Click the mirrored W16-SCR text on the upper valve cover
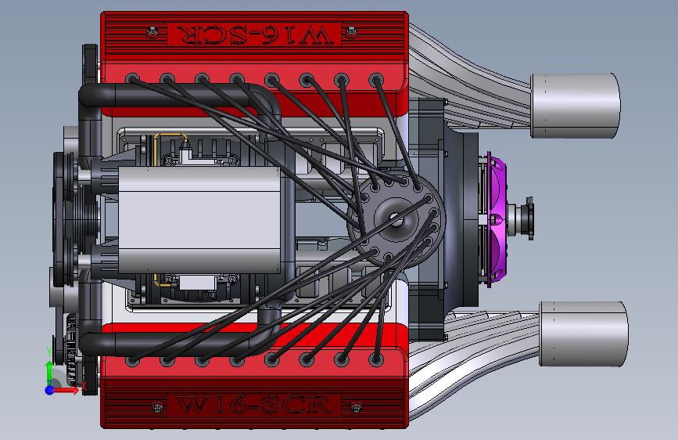 tap(255, 35)
